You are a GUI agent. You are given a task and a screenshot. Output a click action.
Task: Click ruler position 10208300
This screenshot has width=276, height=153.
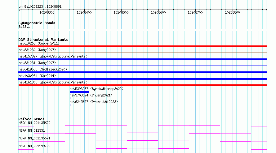pyautogui.click(x=47, y=12)
